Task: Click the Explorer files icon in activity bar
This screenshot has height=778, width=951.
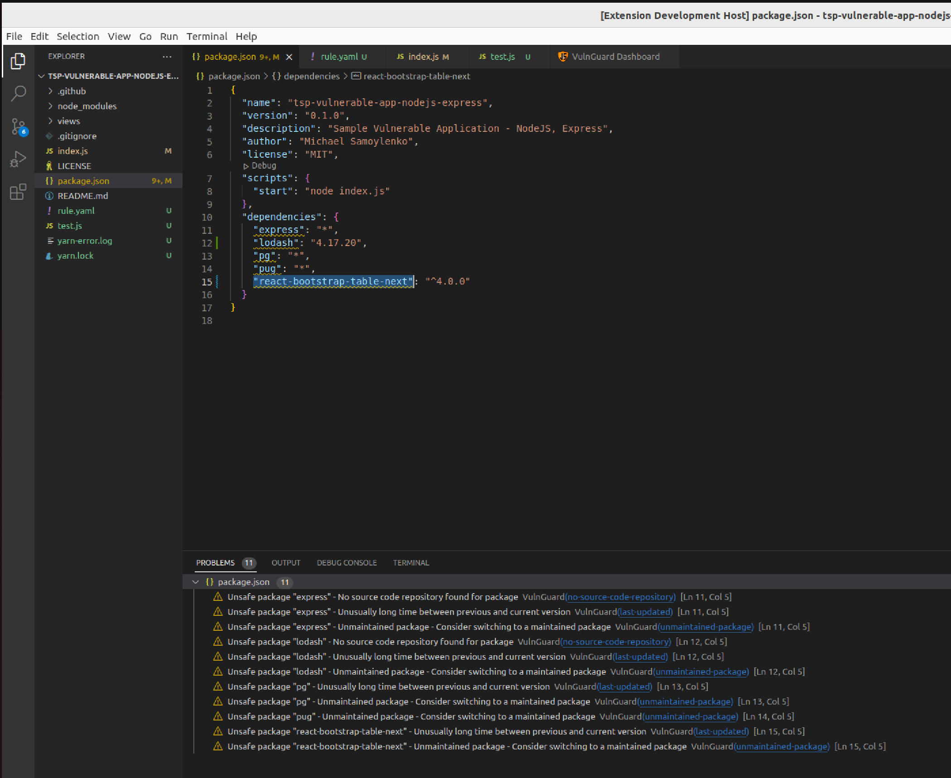Action: pos(18,61)
